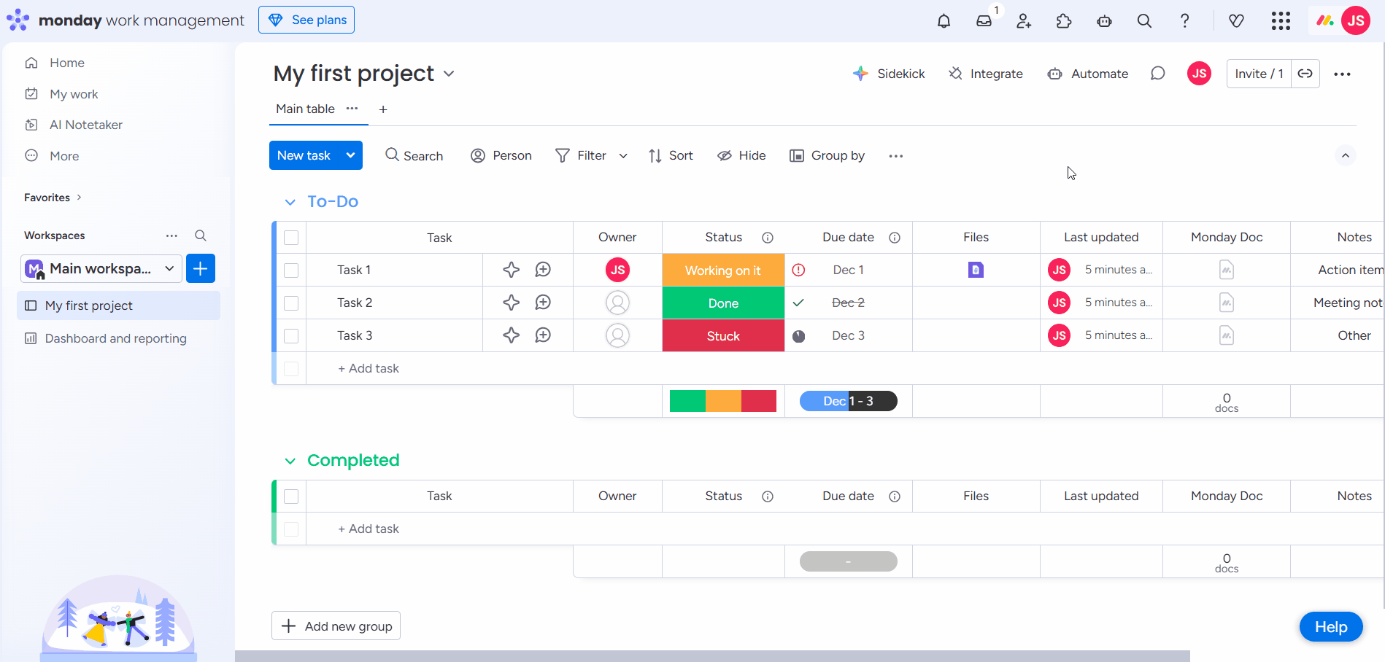Open the blue Help button
Screen dimensions: 1385x662
[x=1331, y=627]
